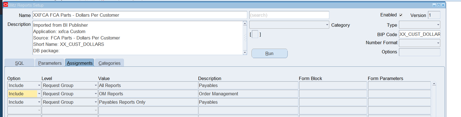Open Level dropdown in Payables Reports Only row
Screen dimensions: 461x117
coord(96,102)
